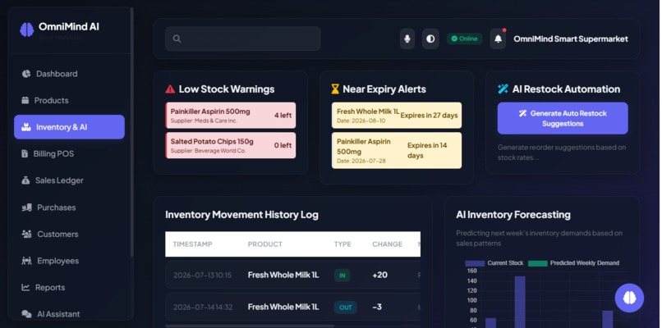The height and width of the screenshot is (328, 662).
Task: Open Painkiller Aspirin expiry alert card
Action: click(397, 151)
